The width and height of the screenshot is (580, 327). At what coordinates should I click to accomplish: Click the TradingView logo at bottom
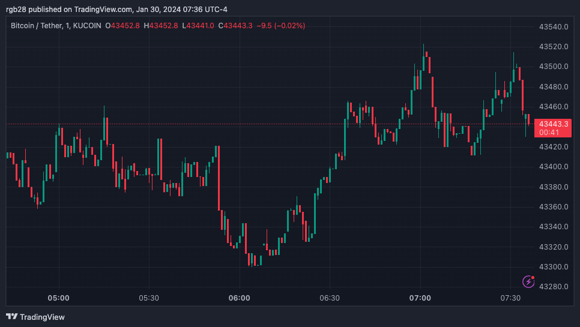(x=35, y=317)
